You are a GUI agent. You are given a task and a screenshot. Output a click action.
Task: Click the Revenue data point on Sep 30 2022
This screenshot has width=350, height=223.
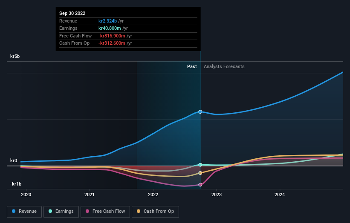200,112
